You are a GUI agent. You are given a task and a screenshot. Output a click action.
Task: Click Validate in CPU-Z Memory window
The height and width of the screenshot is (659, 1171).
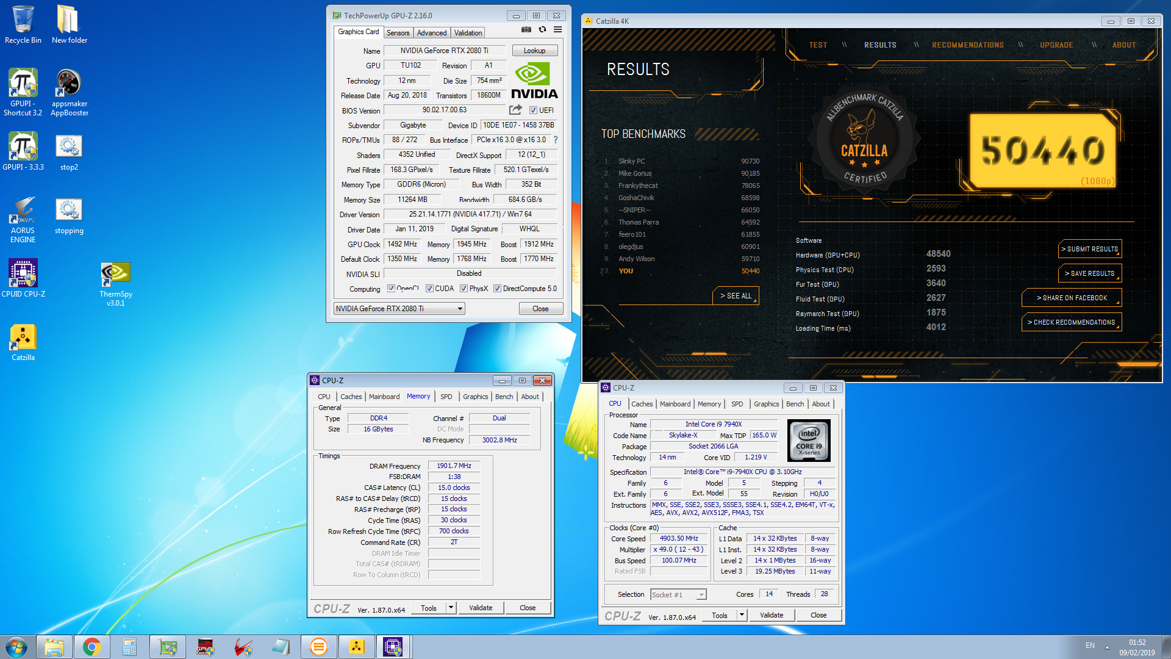click(x=481, y=608)
